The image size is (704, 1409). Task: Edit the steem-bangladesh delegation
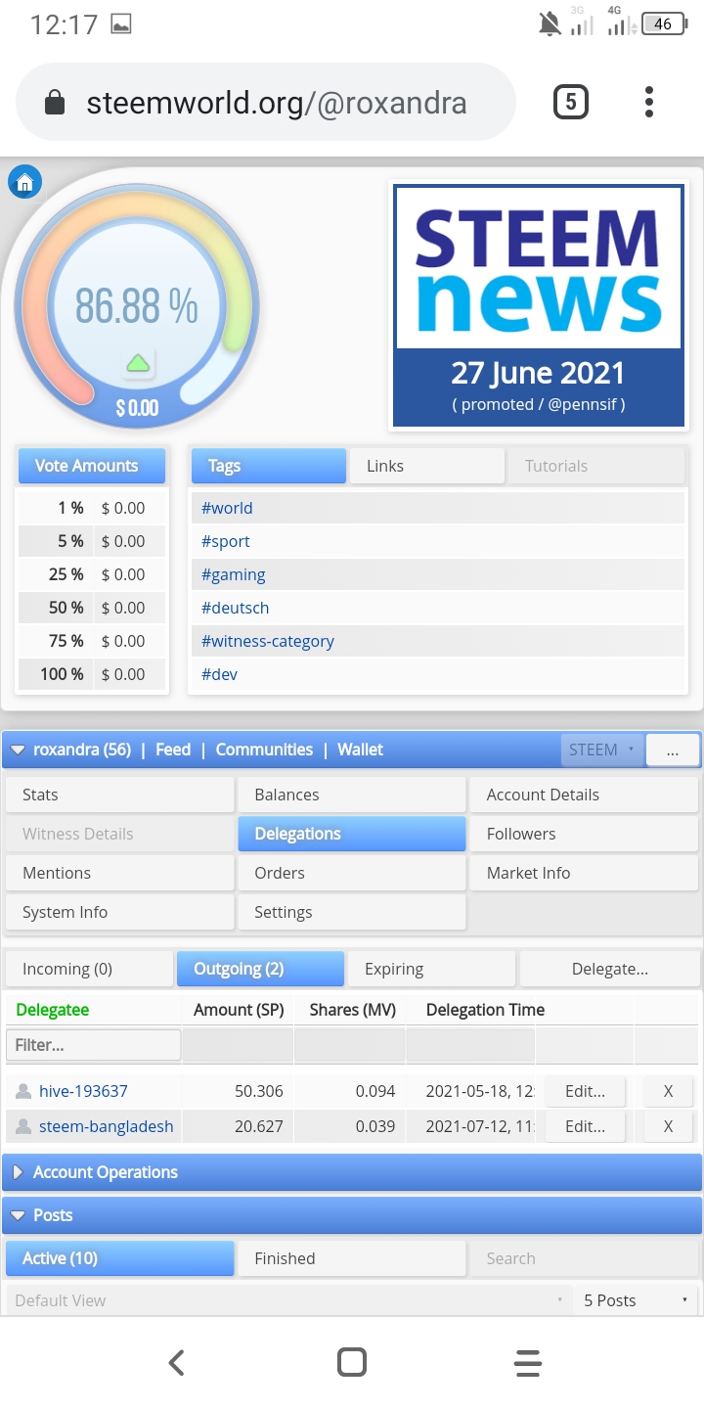585,1126
